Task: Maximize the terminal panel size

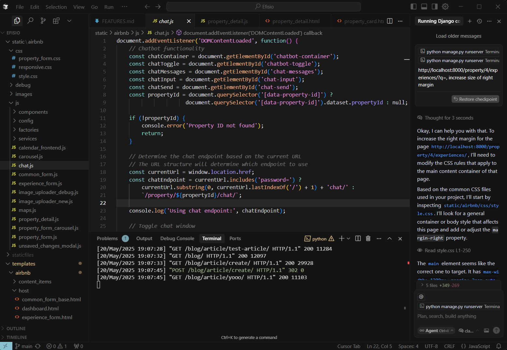Action: point(389,239)
